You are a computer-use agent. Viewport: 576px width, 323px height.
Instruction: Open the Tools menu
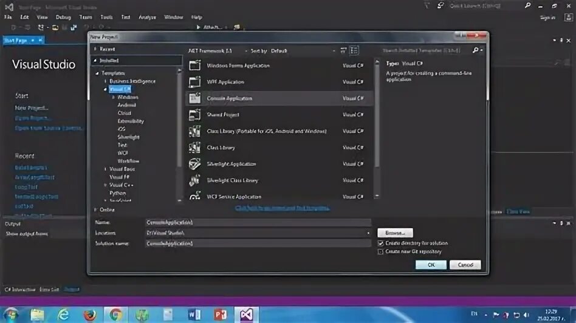106,17
